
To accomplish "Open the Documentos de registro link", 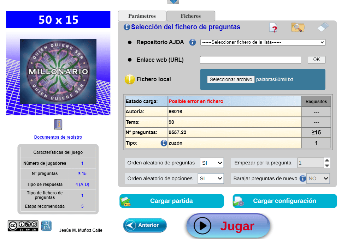I will click(58, 137).
